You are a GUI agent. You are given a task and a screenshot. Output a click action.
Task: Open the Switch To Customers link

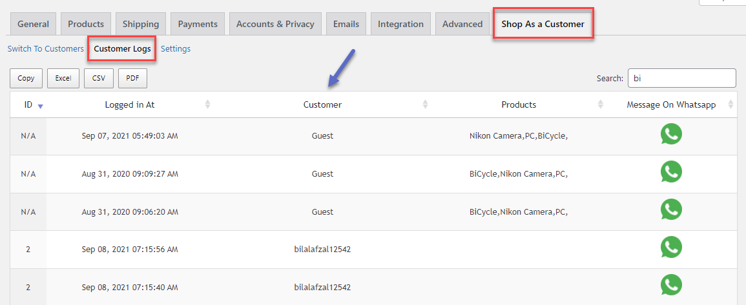pos(46,48)
